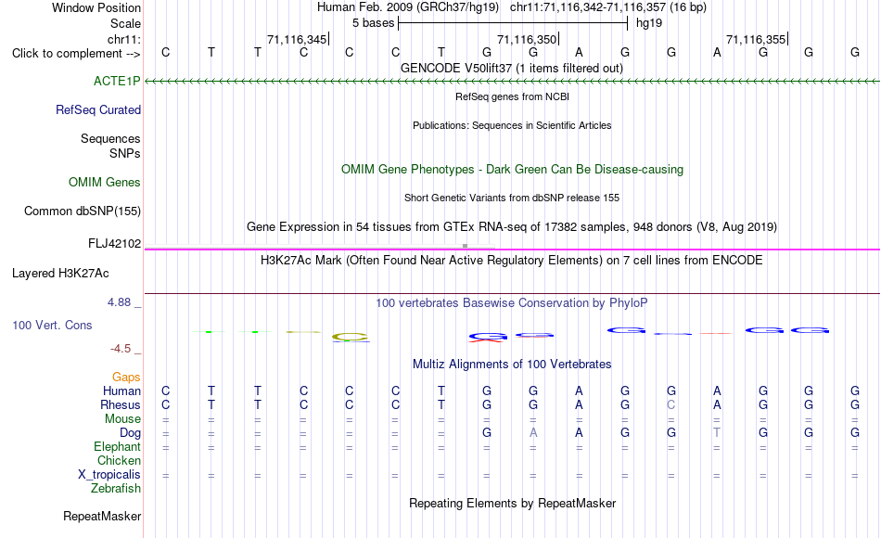Select the 4.88 conservation maximum value
The image size is (881, 538).
click(119, 301)
